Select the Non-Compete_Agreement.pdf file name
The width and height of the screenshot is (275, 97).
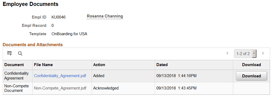60,88
